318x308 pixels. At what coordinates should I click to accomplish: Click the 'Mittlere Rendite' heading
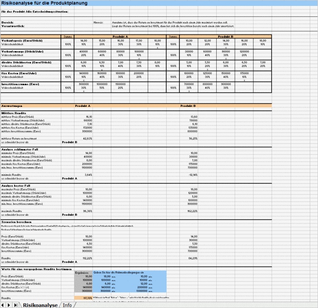pos(14,113)
